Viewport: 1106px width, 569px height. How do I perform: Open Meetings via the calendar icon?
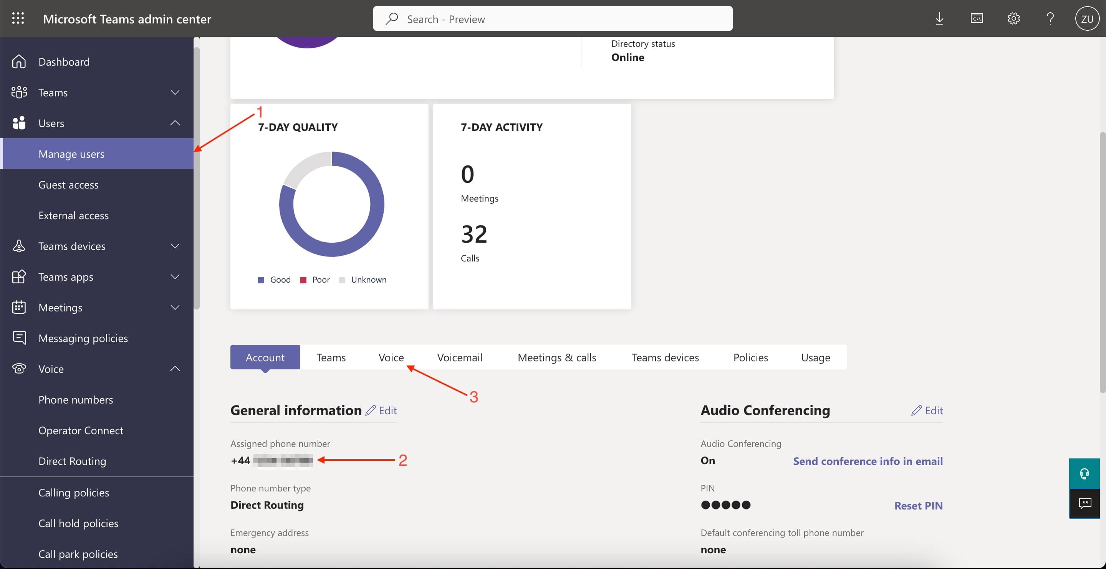click(19, 307)
